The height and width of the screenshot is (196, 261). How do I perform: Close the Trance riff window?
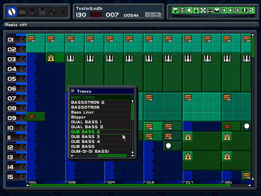[73, 91]
